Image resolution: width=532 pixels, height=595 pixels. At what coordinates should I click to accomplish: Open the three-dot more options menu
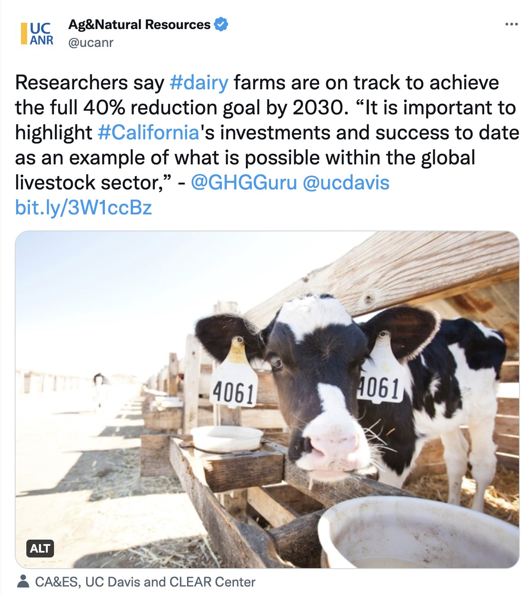click(x=511, y=24)
